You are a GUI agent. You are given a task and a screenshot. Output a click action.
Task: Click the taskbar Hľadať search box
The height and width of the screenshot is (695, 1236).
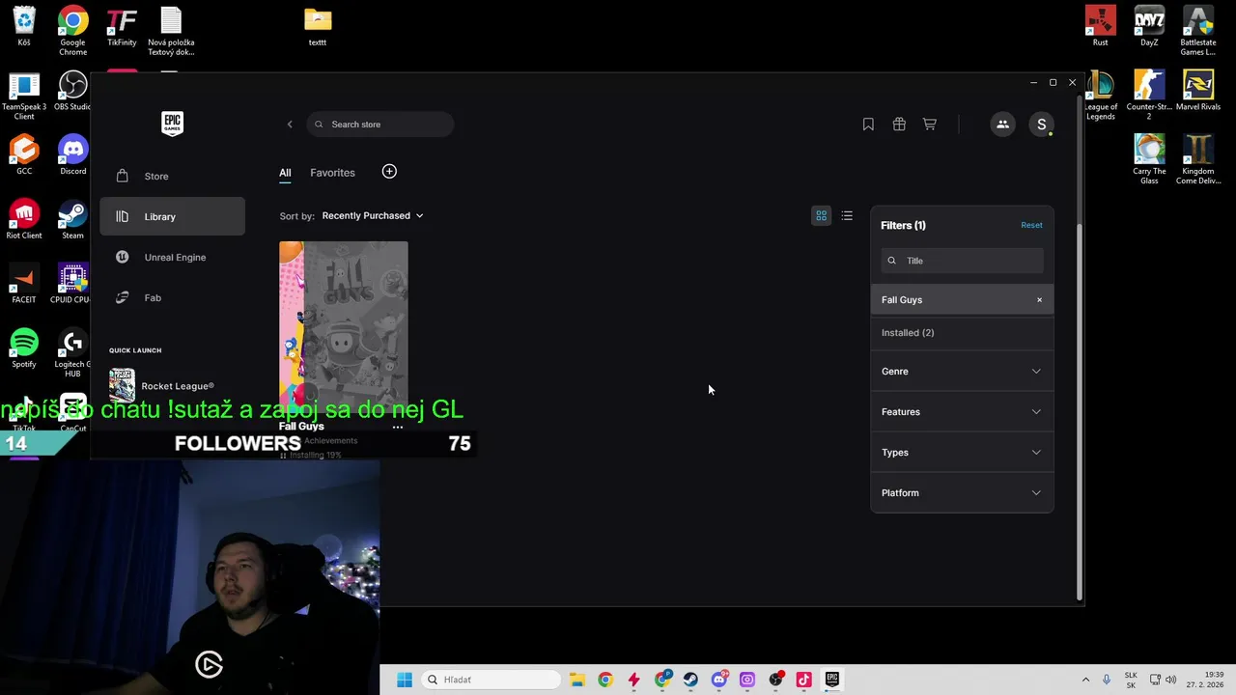coord(491,680)
